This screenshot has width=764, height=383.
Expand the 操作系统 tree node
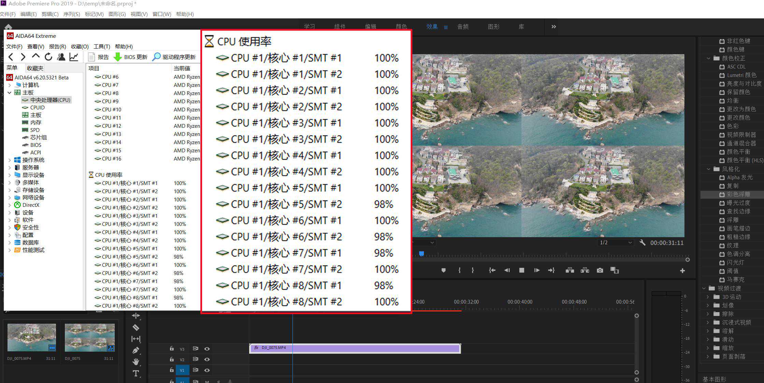click(10, 160)
